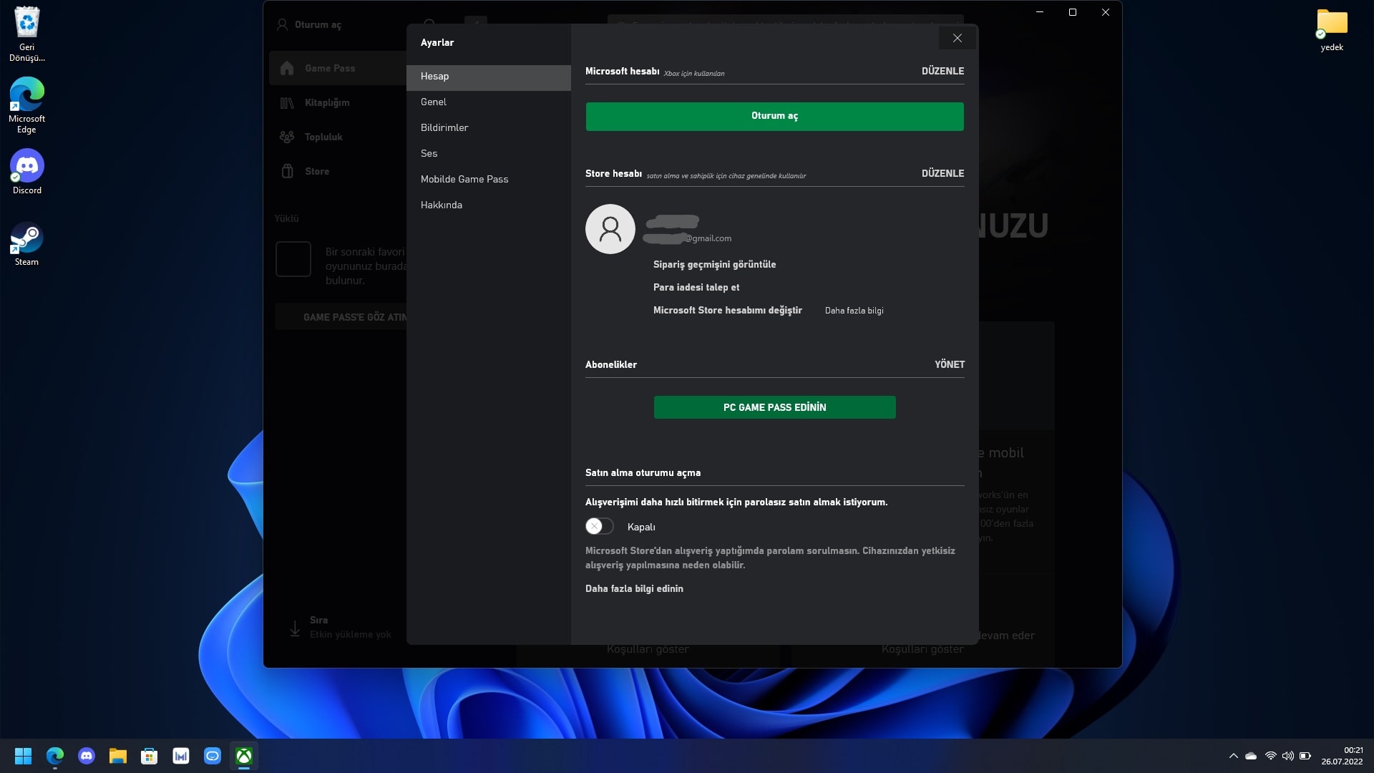Click the Sıra download queue icon
Screen dimensions: 1374x773
(x=295, y=628)
